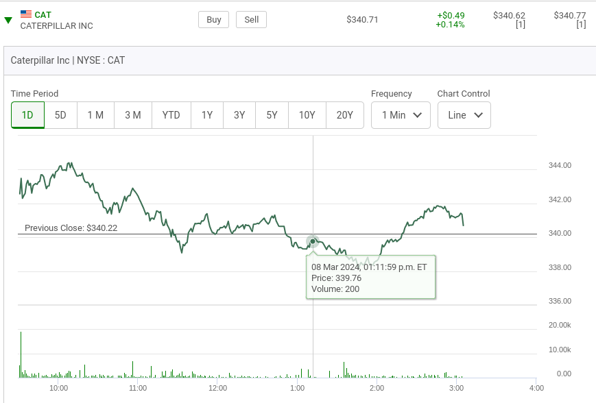Click the Previous Close: $340.22 label
Image resolution: width=596 pixels, height=403 pixels.
tap(71, 228)
